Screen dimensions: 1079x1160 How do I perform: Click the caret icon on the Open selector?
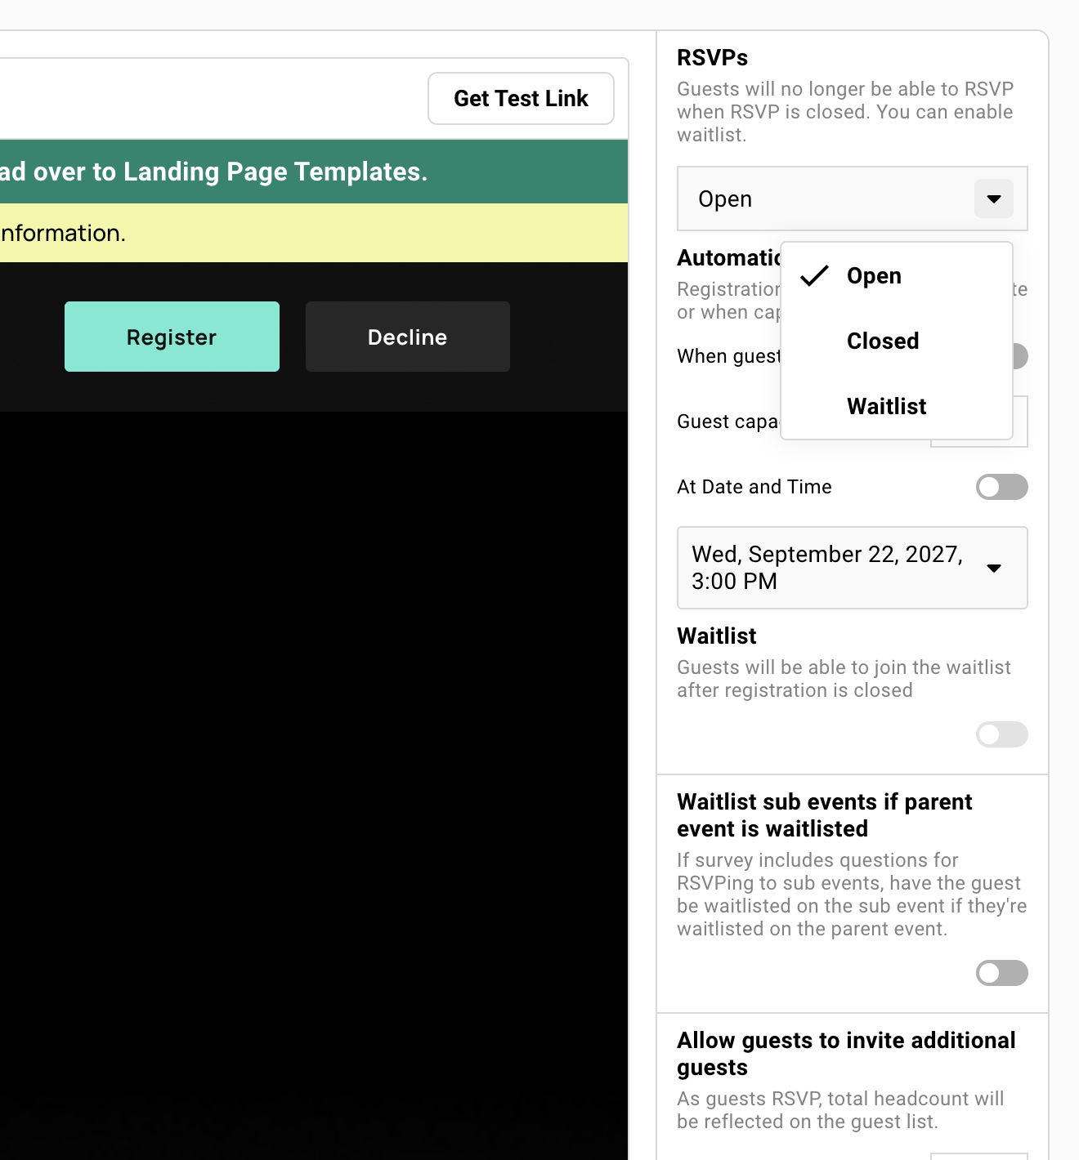tap(993, 199)
